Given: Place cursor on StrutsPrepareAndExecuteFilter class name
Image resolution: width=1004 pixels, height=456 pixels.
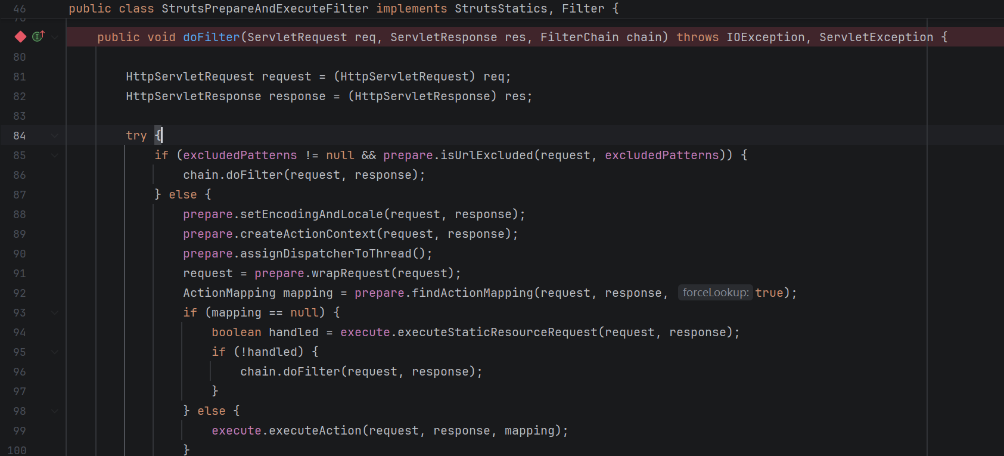Looking at the screenshot, I should (x=265, y=8).
